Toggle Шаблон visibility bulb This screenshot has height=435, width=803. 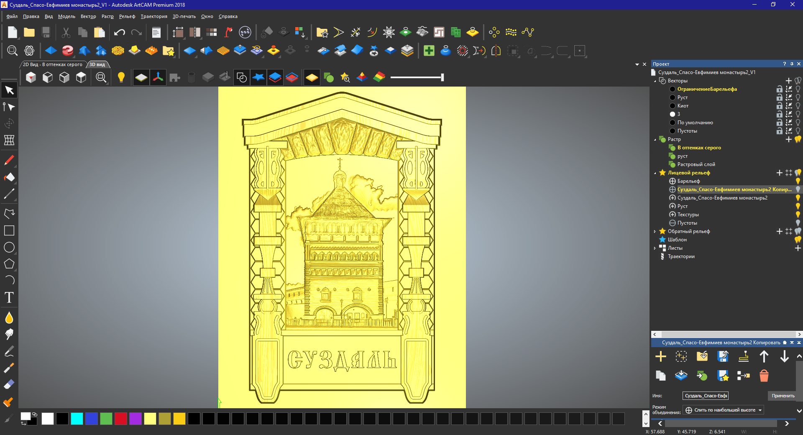(798, 240)
